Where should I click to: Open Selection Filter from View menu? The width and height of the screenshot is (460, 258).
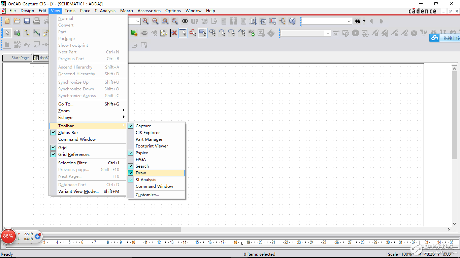(x=88, y=163)
